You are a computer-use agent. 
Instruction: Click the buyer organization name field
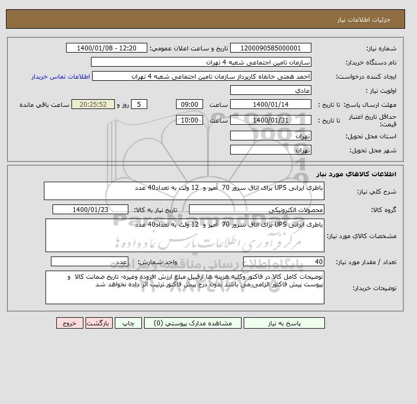[201, 62]
